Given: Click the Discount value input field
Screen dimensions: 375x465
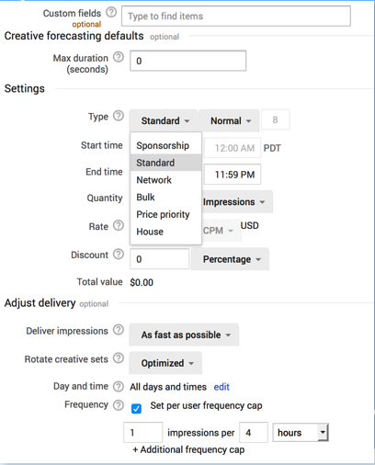Looking at the screenshot, I should click(159, 259).
